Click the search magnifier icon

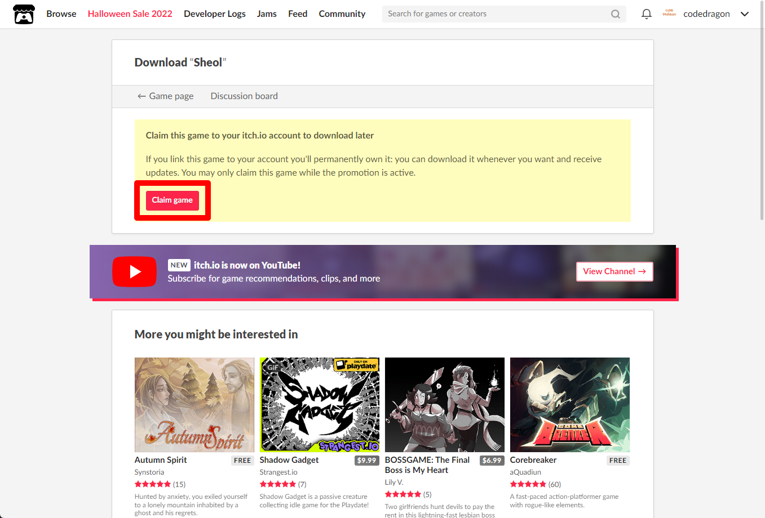(x=616, y=14)
